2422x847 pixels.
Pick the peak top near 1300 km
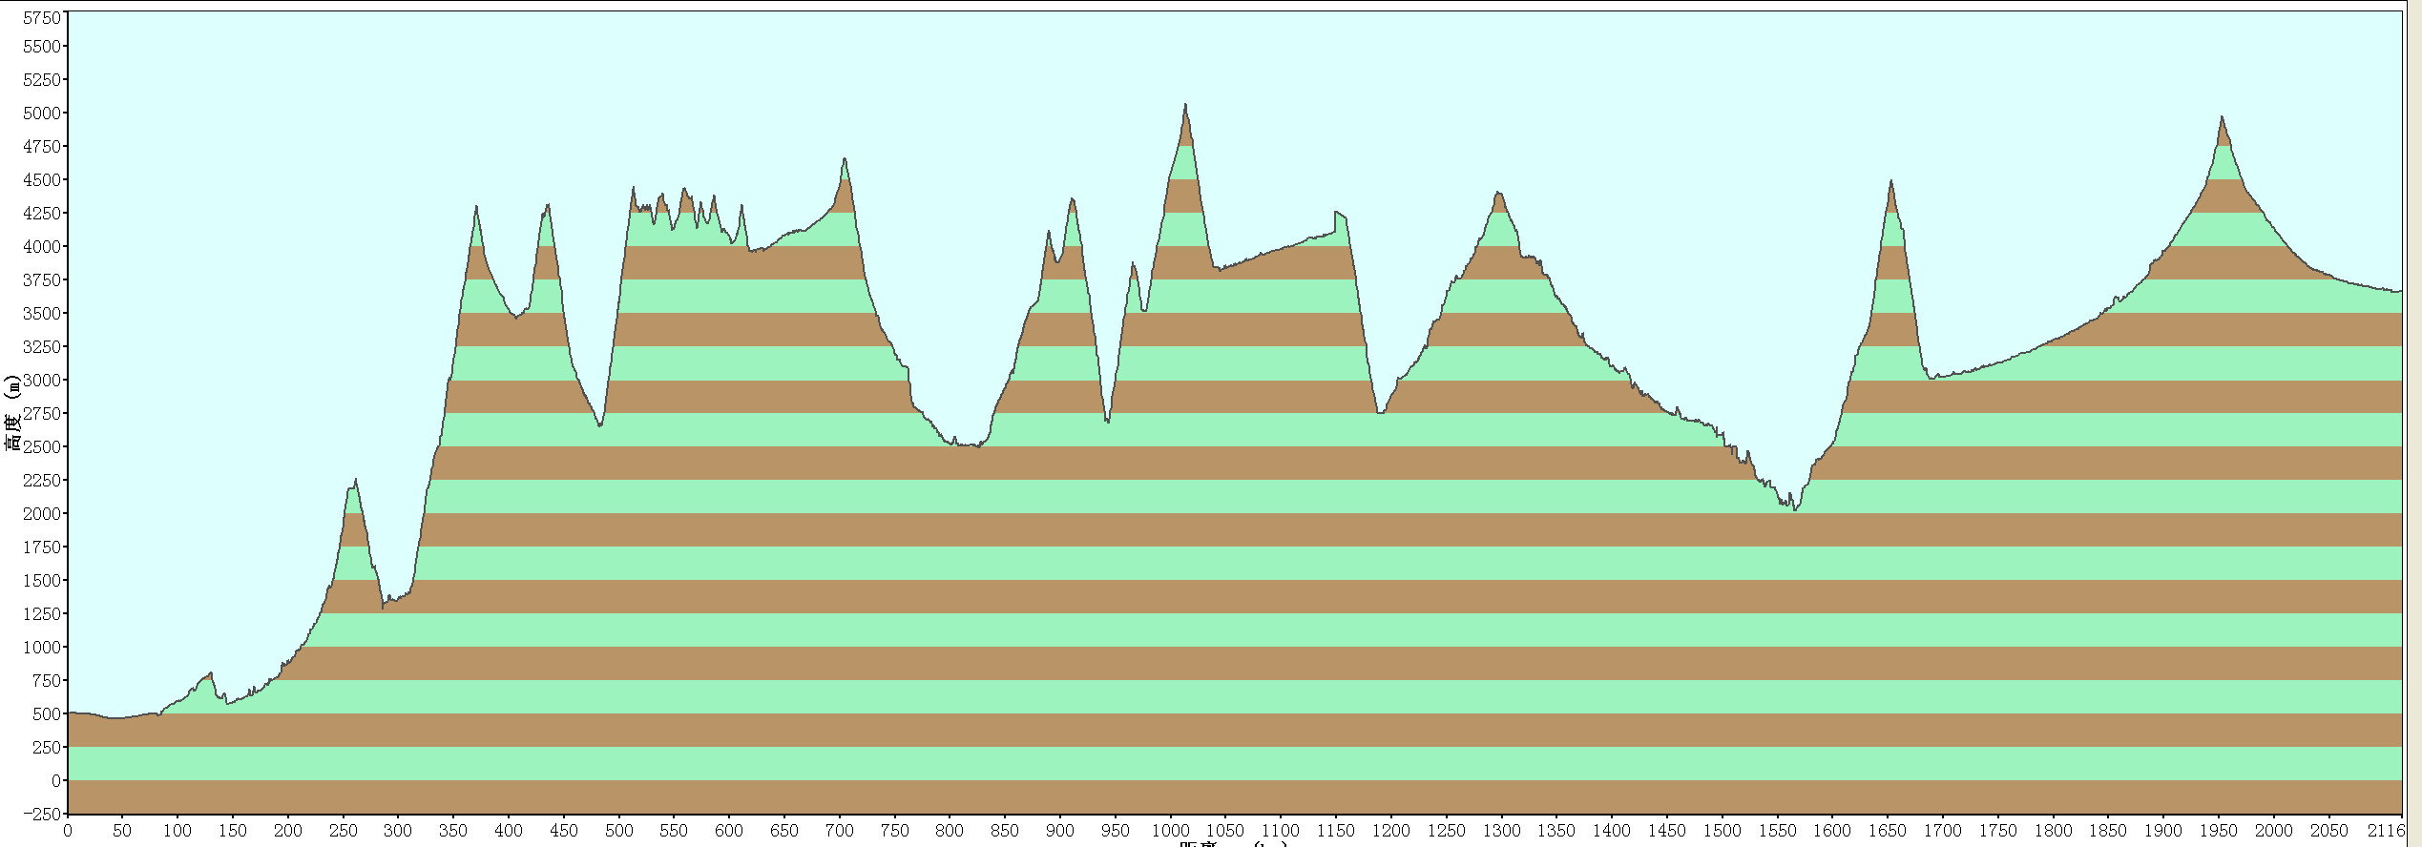click(x=1498, y=194)
